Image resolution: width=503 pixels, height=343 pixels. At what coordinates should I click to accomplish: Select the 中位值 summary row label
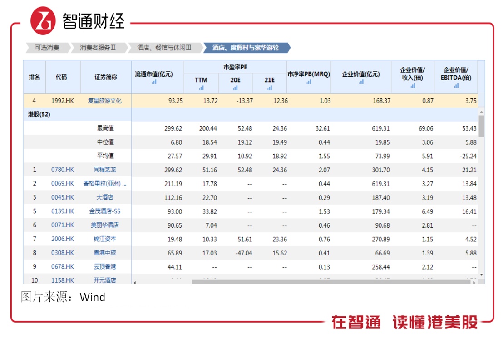click(105, 142)
